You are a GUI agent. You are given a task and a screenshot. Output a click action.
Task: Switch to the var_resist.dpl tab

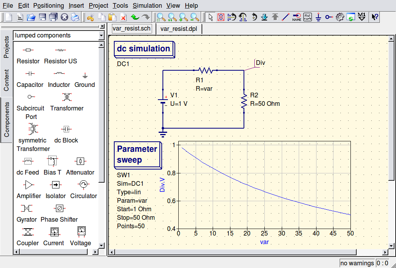(x=178, y=29)
